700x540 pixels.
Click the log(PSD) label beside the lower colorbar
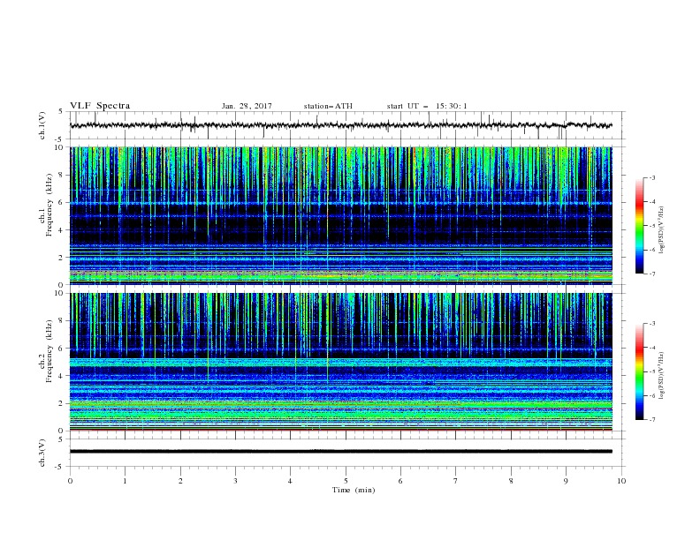[662, 376]
